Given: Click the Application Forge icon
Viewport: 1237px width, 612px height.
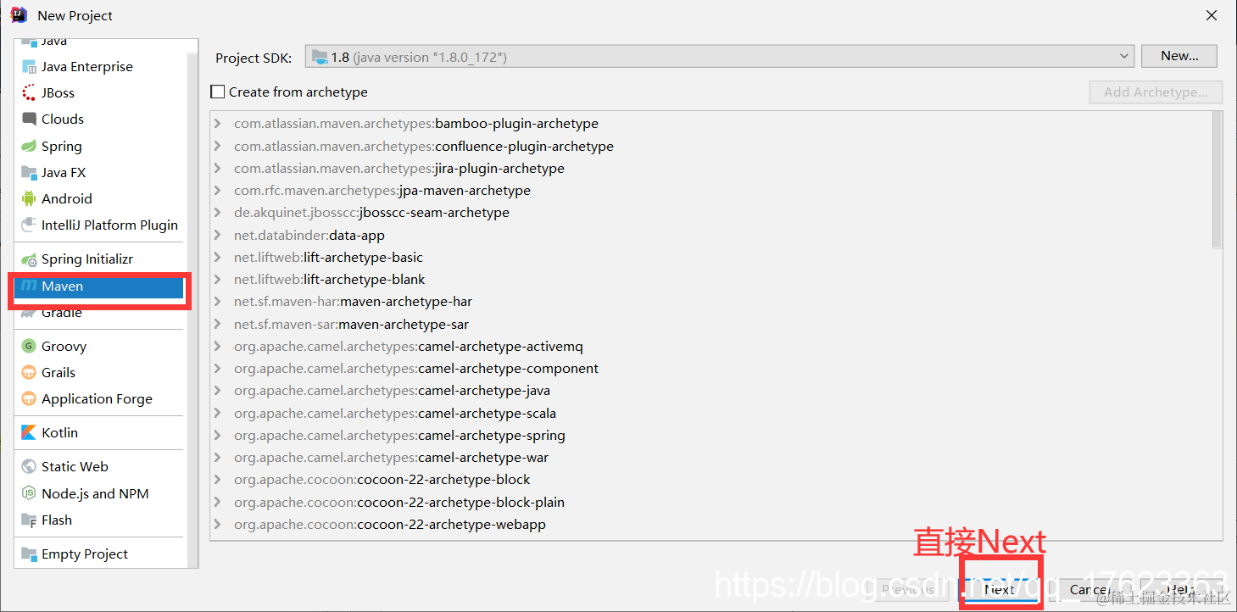Looking at the screenshot, I should [29, 399].
